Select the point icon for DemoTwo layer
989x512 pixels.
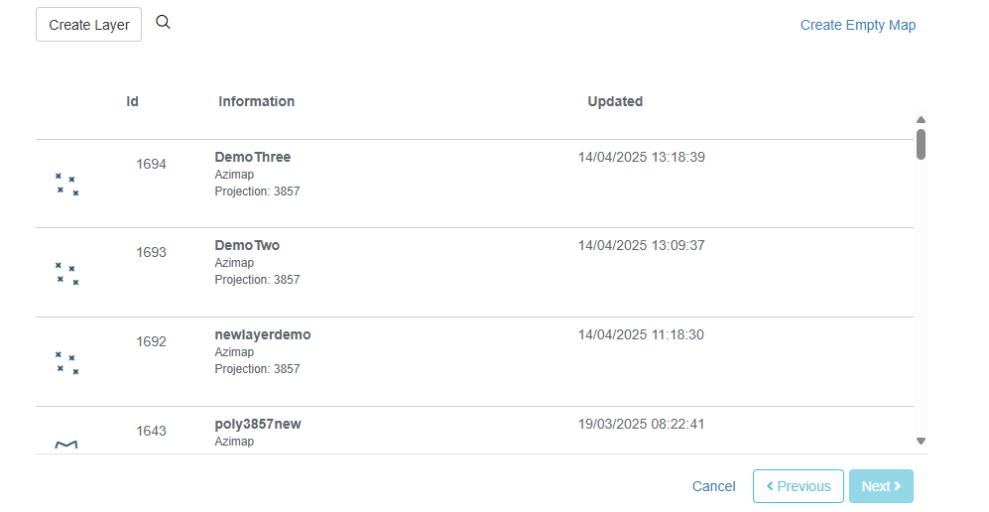click(x=66, y=274)
